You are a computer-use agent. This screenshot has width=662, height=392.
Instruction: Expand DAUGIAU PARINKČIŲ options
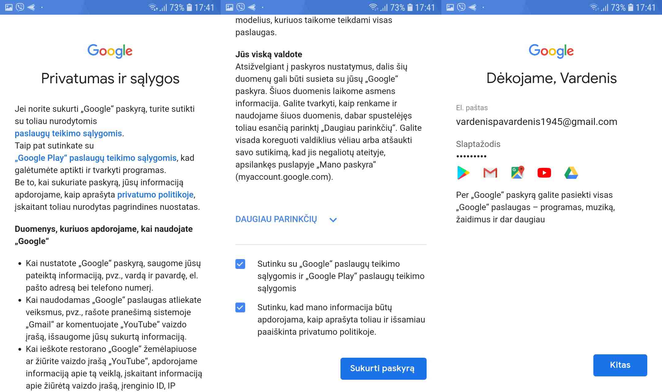click(276, 219)
